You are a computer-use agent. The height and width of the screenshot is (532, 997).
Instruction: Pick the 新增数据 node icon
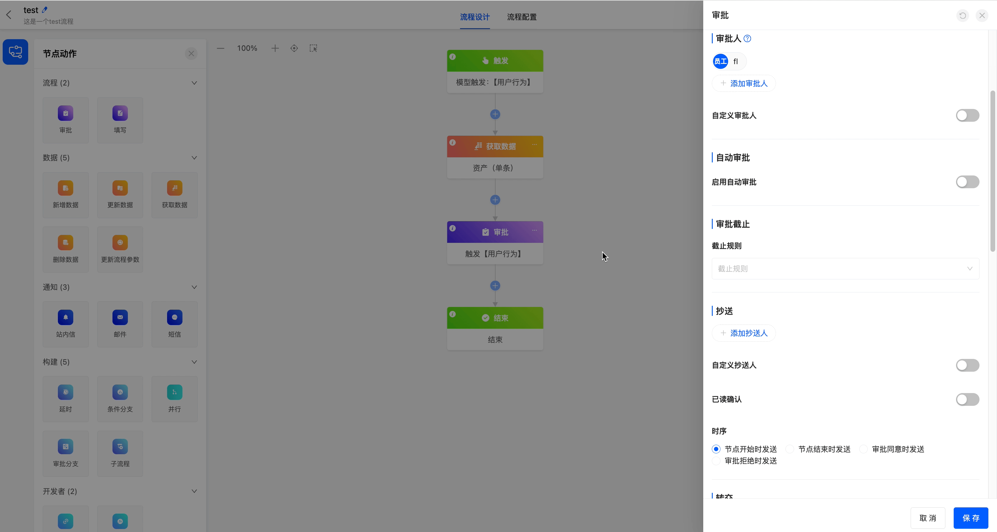[x=65, y=188]
